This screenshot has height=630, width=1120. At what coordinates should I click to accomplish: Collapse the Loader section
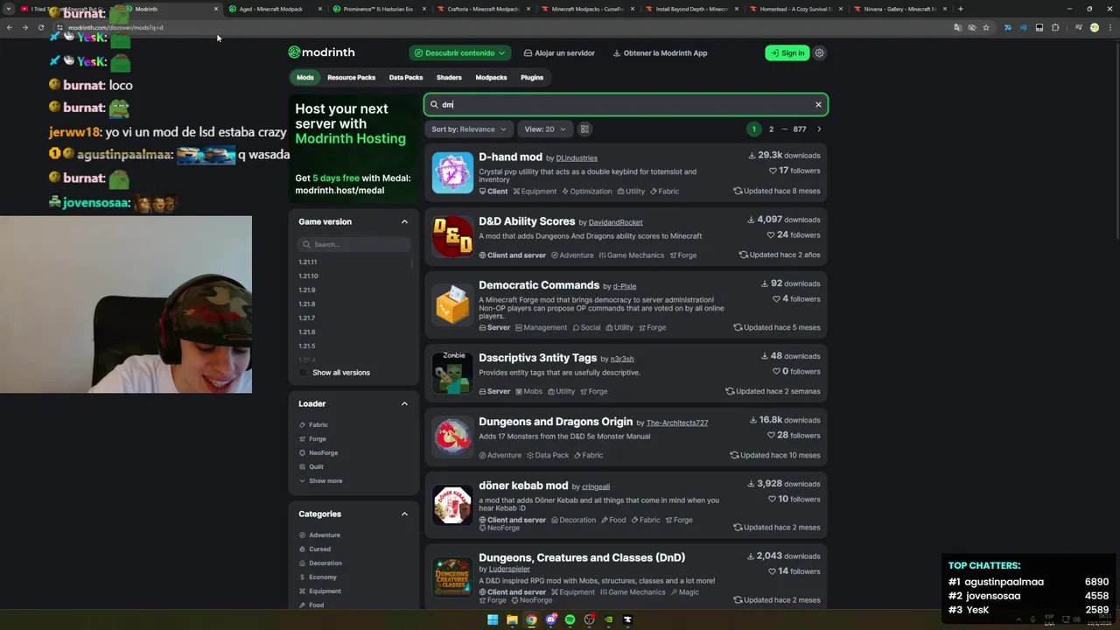[404, 403]
